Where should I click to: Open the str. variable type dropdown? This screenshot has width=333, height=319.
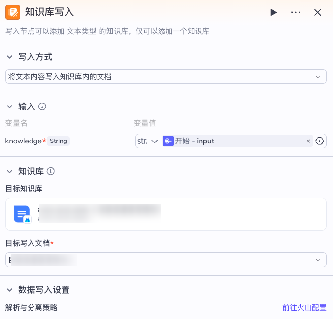(x=148, y=141)
